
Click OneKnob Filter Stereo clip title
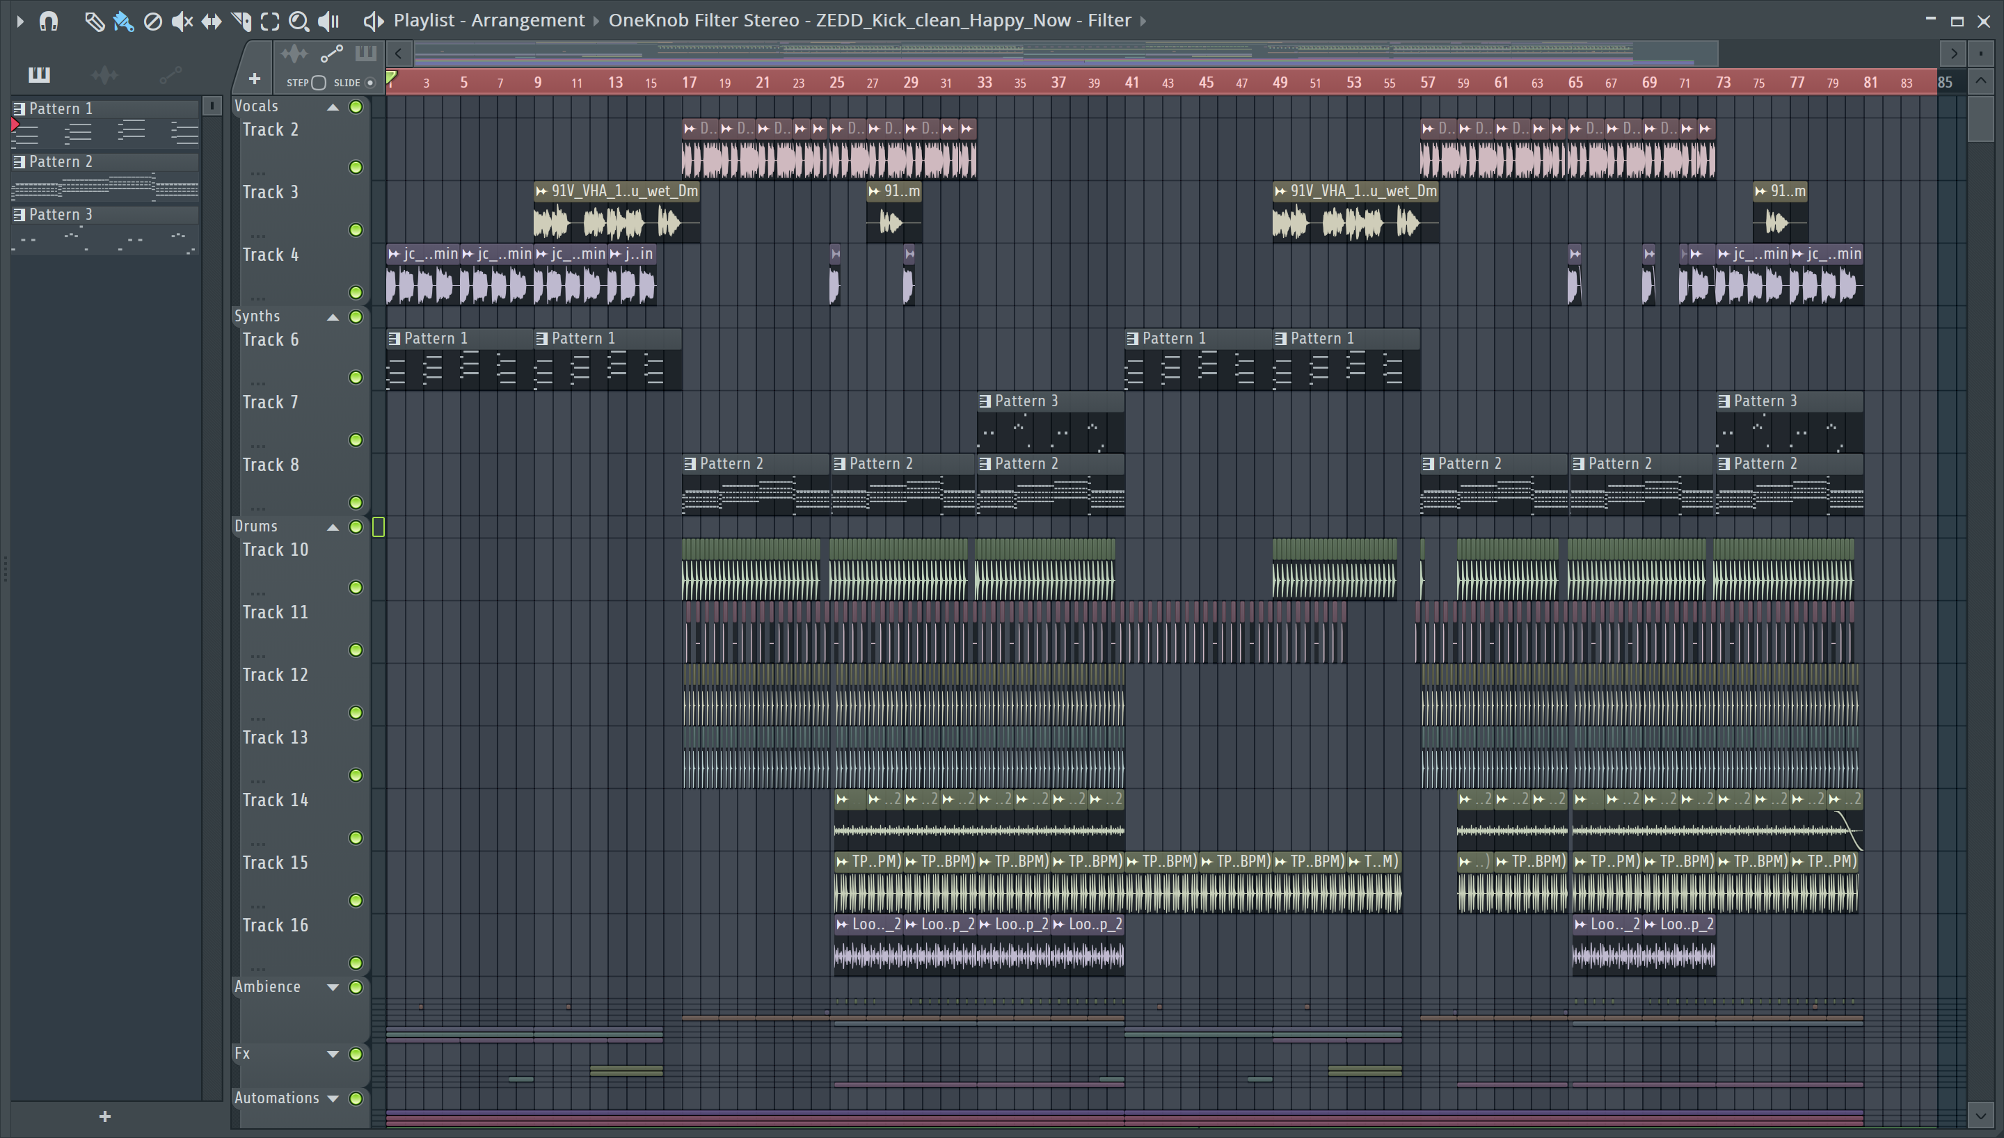pos(870,20)
